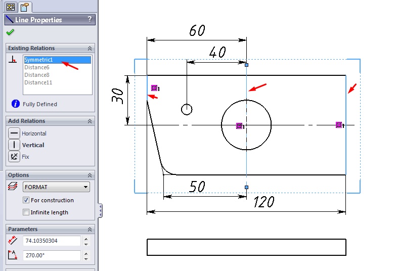Add a Horizontal relation
The image size is (397, 271).
(14, 133)
